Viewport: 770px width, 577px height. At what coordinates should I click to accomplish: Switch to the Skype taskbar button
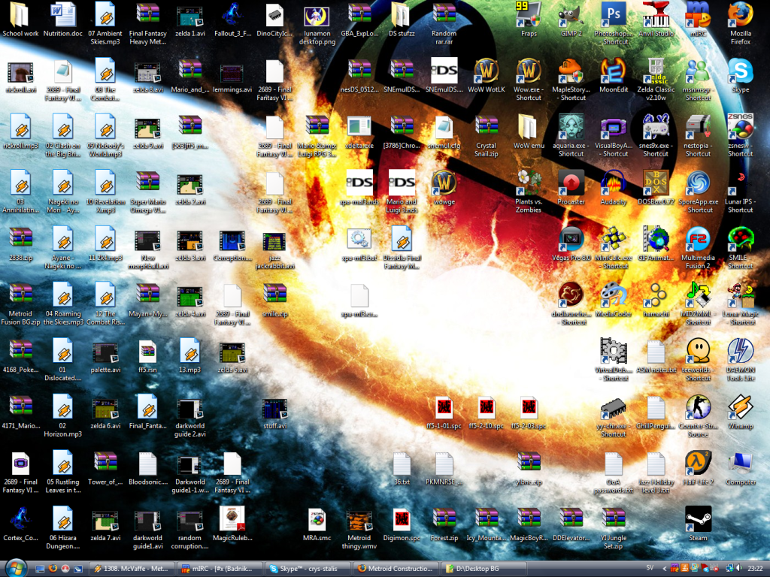[309, 568]
